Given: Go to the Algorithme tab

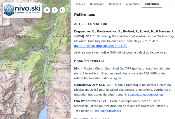Looking at the screenshot, I should click(133, 4).
